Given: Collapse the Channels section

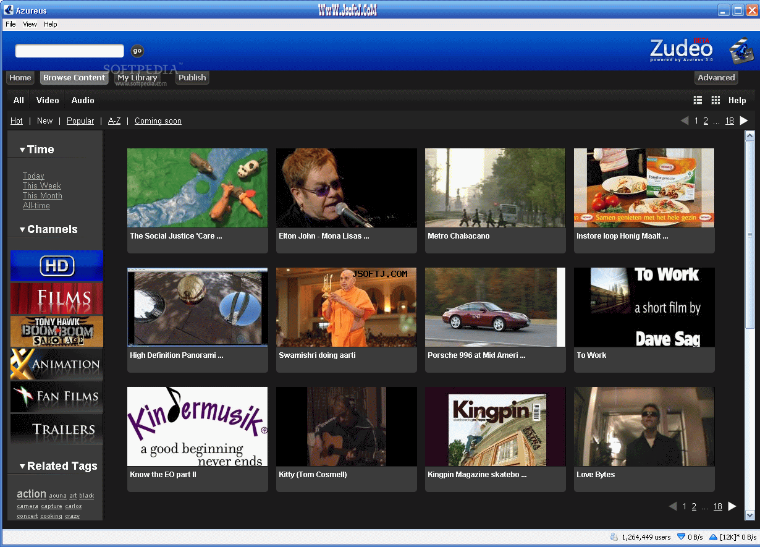Looking at the screenshot, I should (x=22, y=229).
